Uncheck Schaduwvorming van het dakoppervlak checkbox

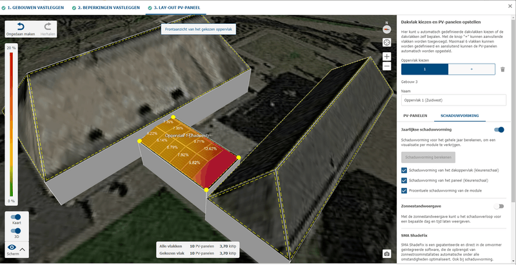404,170
